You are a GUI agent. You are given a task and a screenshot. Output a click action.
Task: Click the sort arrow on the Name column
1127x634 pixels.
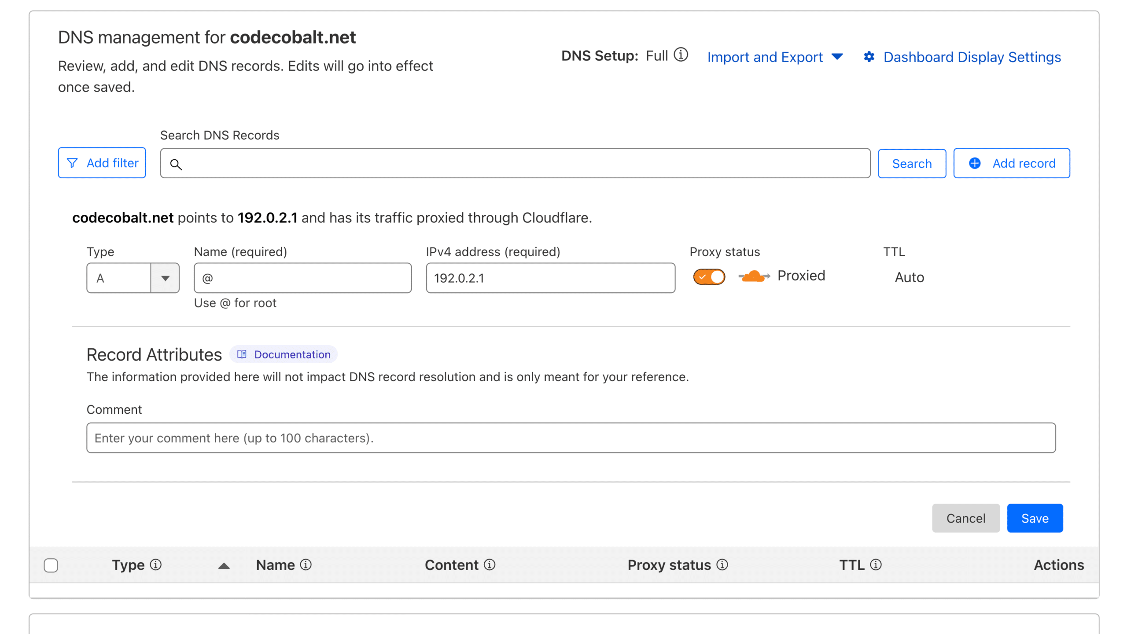225,565
